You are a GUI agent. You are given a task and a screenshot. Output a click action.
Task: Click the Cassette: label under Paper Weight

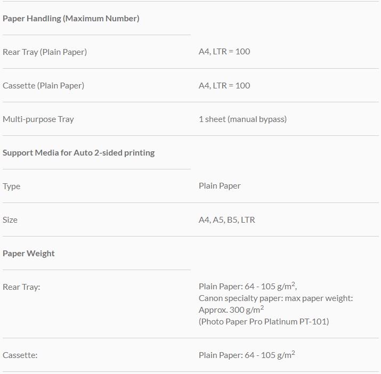click(20, 355)
